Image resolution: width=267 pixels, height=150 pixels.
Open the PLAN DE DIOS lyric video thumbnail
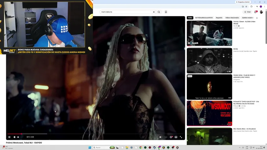[x=209, y=87]
